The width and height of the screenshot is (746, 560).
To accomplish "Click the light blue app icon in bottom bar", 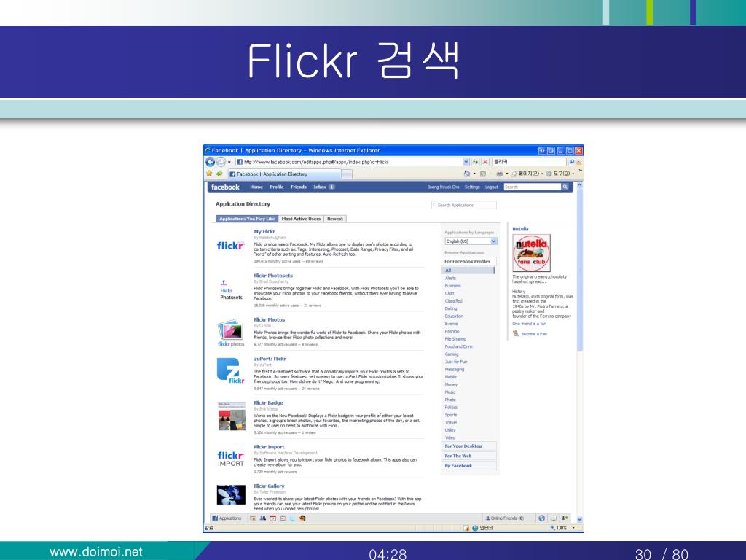I will click(x=292, y=518).
